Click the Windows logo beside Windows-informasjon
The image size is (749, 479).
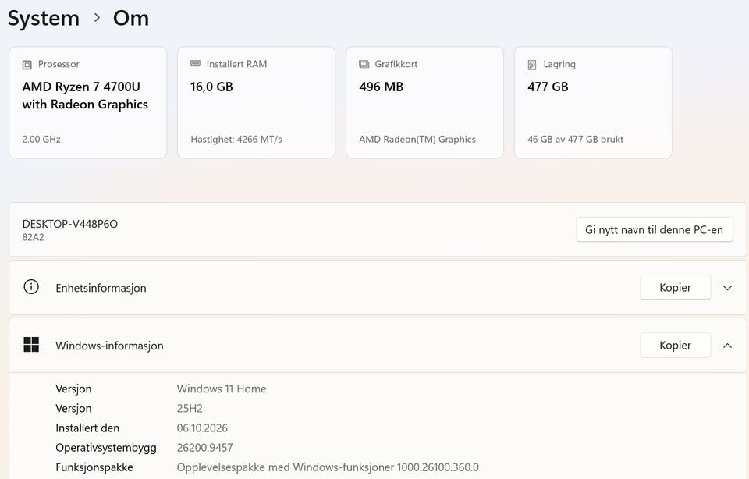coord(31,344)
